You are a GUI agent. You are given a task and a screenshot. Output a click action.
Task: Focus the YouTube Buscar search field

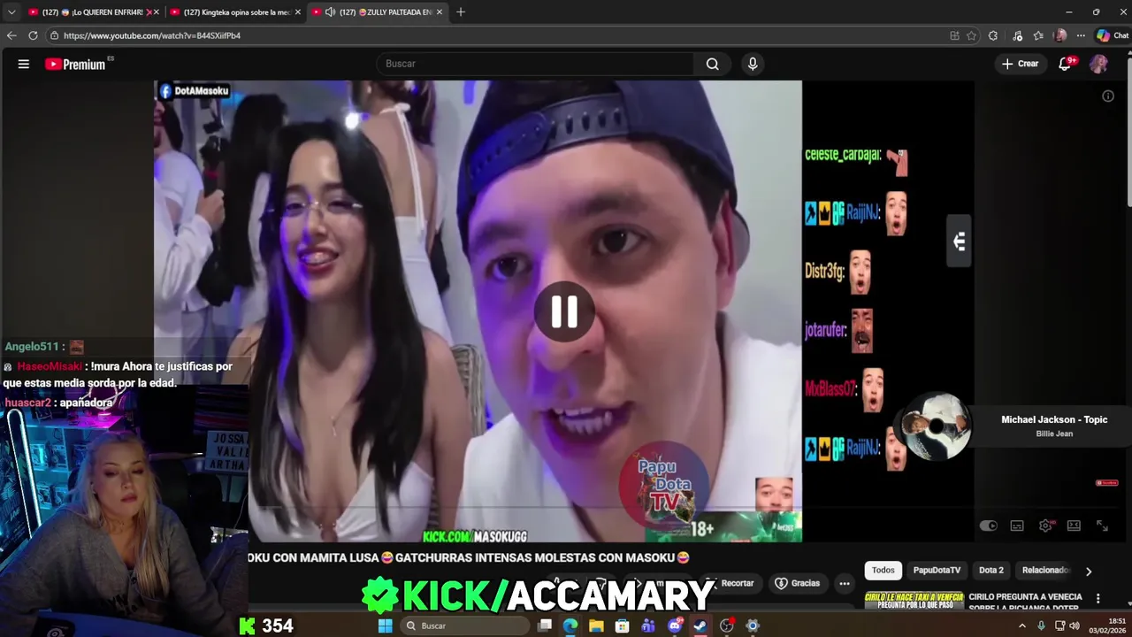pos(535,64)
